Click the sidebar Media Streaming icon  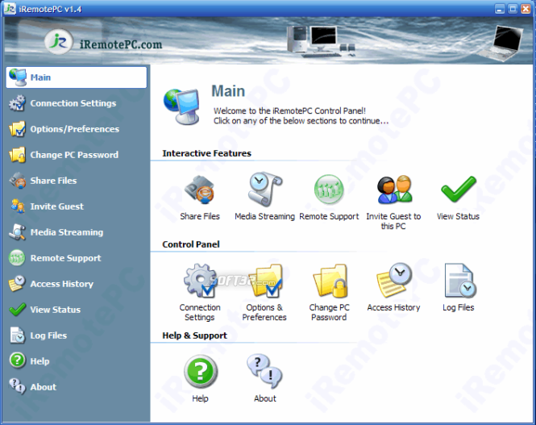[x=17, y=232]
